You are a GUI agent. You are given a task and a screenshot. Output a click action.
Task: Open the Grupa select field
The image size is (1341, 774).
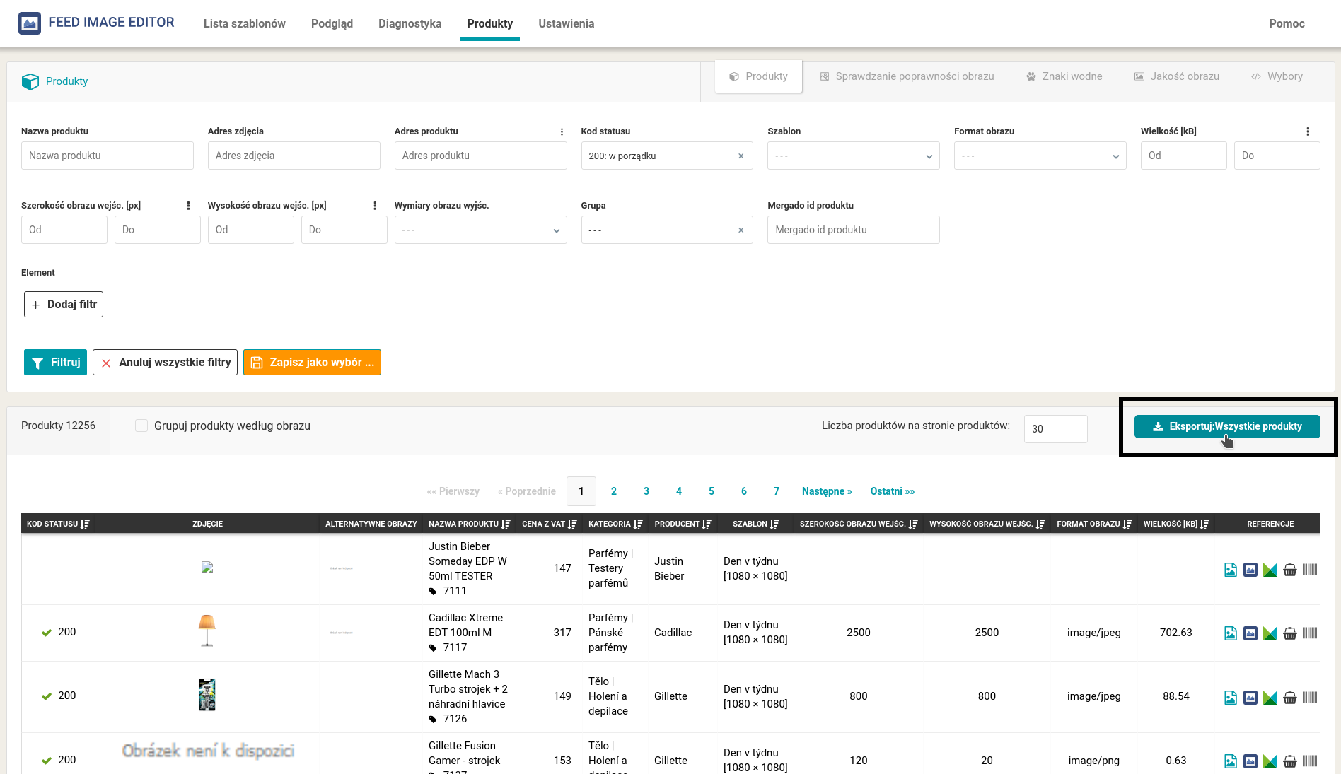pos(667,230)
